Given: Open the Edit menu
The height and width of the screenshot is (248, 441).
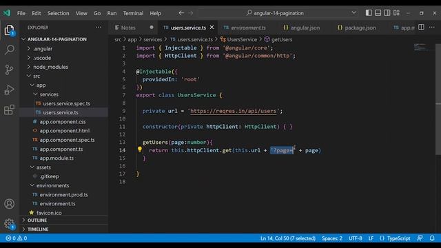Looking at the screenshot, I should coord(37,13).
